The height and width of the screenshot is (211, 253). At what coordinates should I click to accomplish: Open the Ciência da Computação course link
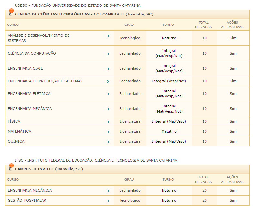(x=32, y=53)
